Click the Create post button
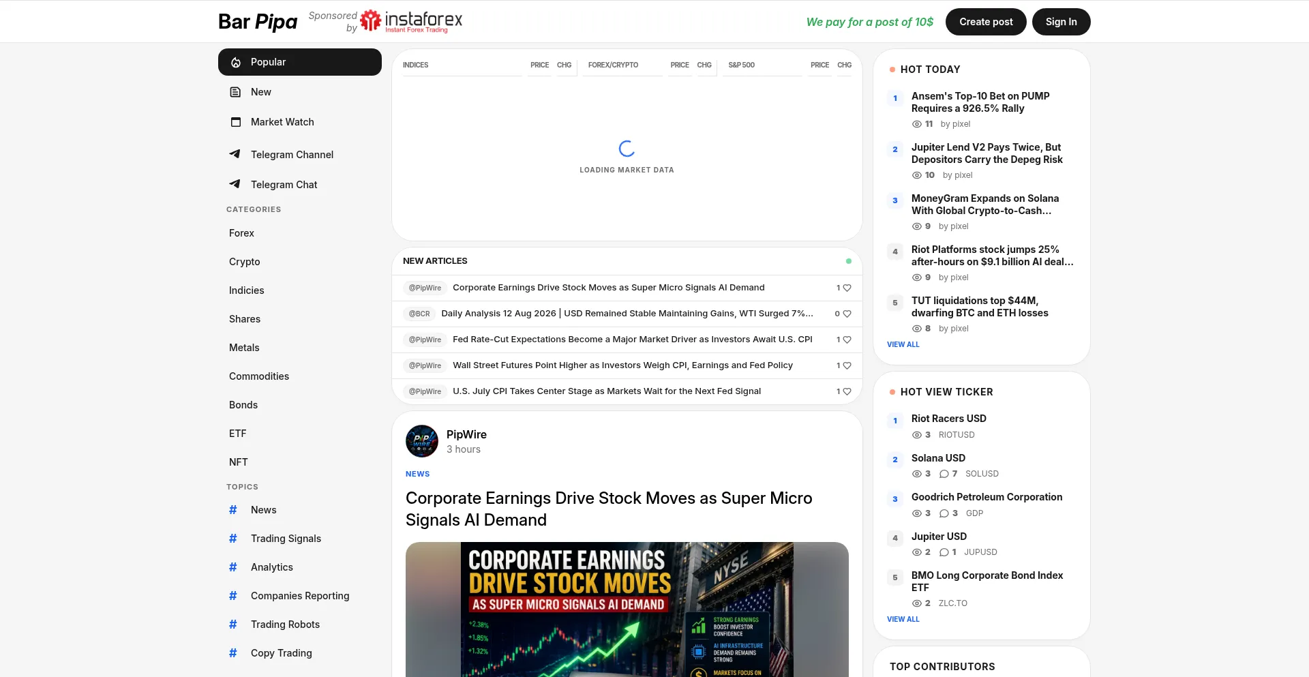 point(986,22)
